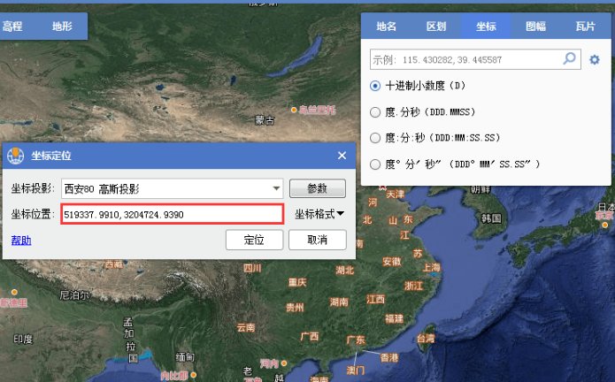Click the 贵州 label on the map
This screenshot has height=382, width=615.
[x=295, y=307]
